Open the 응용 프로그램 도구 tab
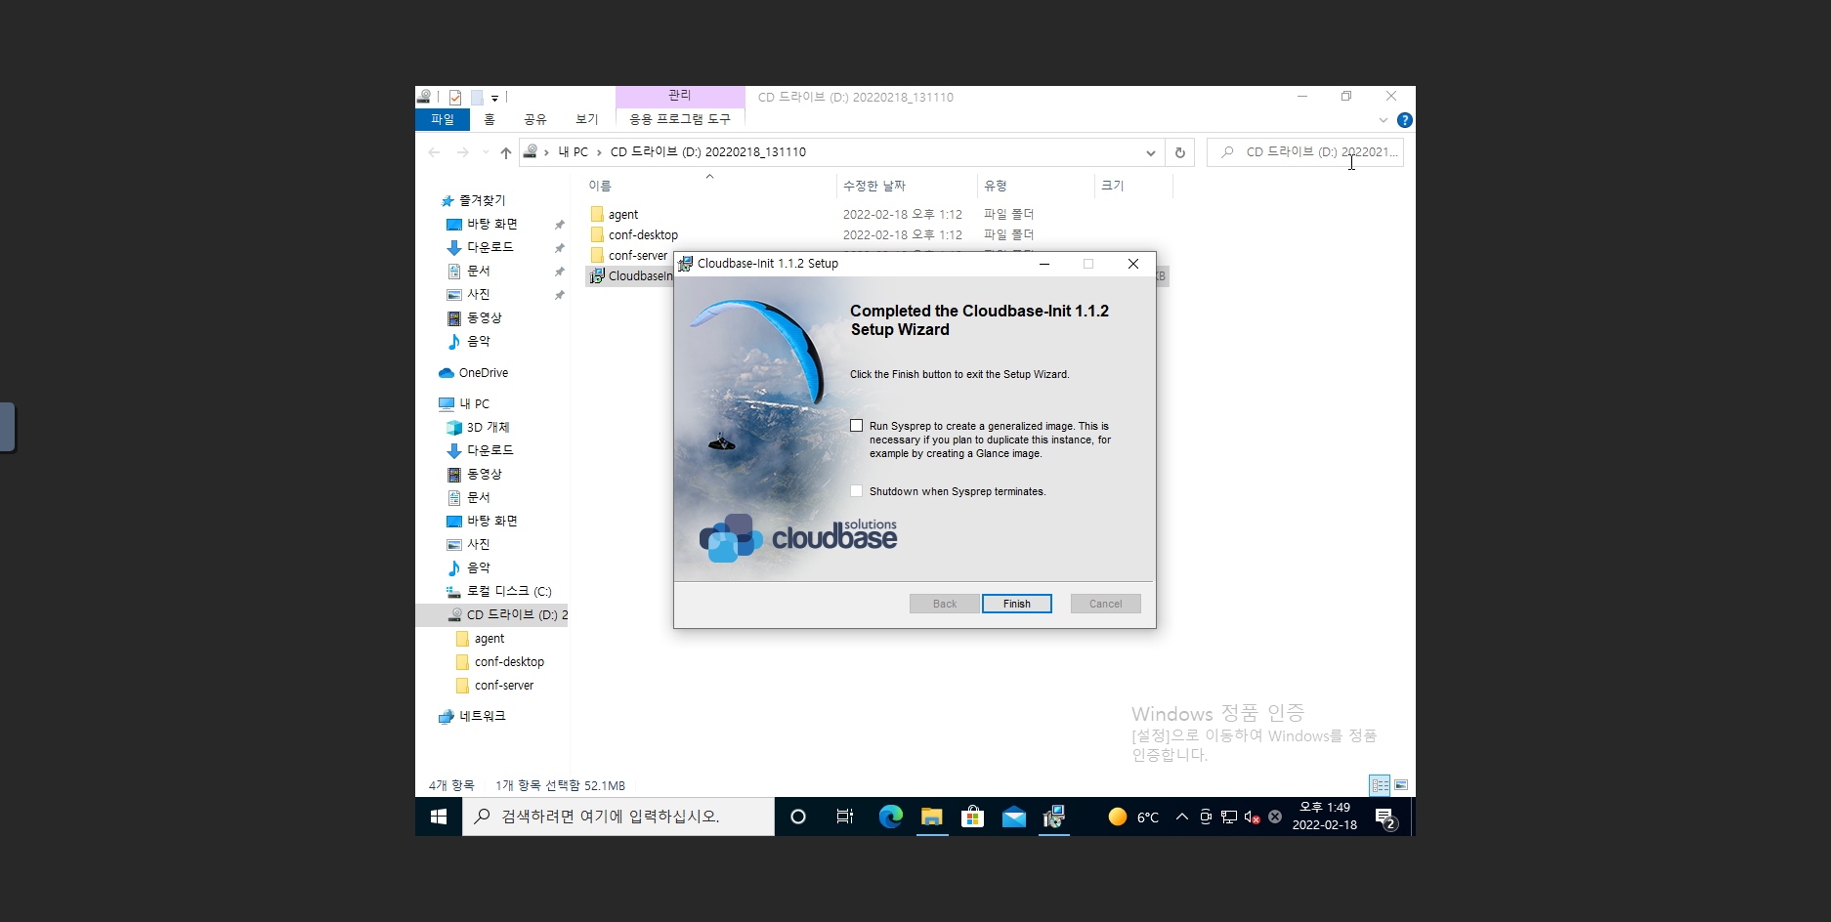Image resolution: width=1831 pixels, height=922 pixels. pyautogui.click(x=680, y=119)
